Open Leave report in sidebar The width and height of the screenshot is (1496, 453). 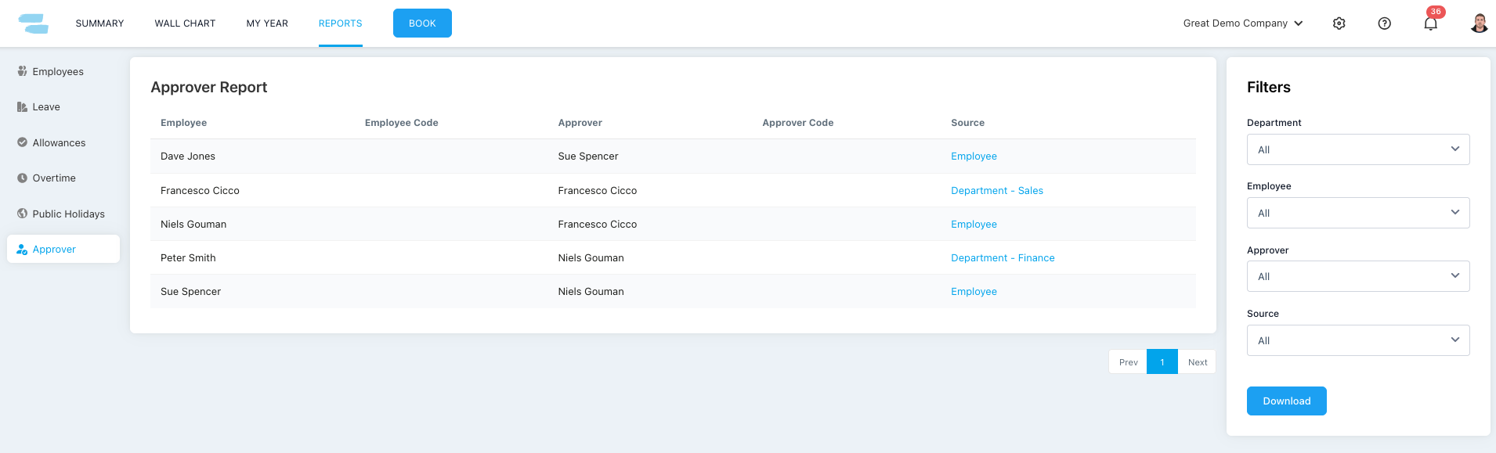point(45,107)
